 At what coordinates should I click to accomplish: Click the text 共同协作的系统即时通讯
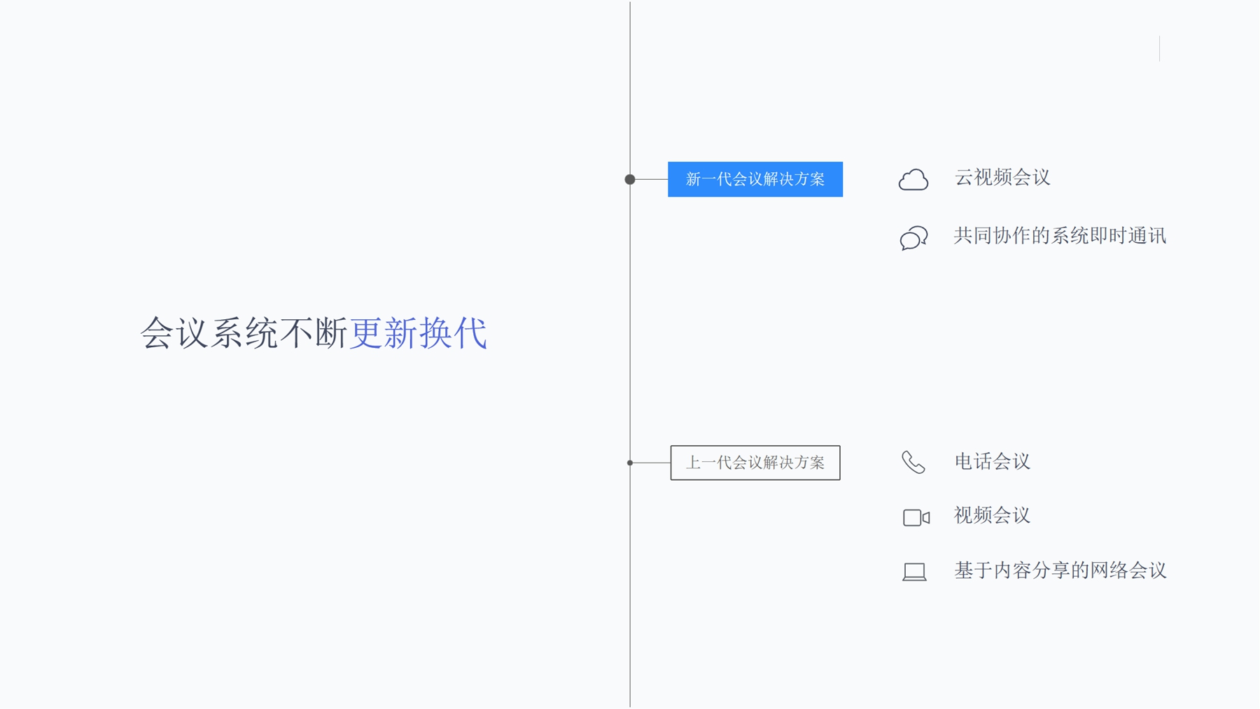coord(1060,236)
